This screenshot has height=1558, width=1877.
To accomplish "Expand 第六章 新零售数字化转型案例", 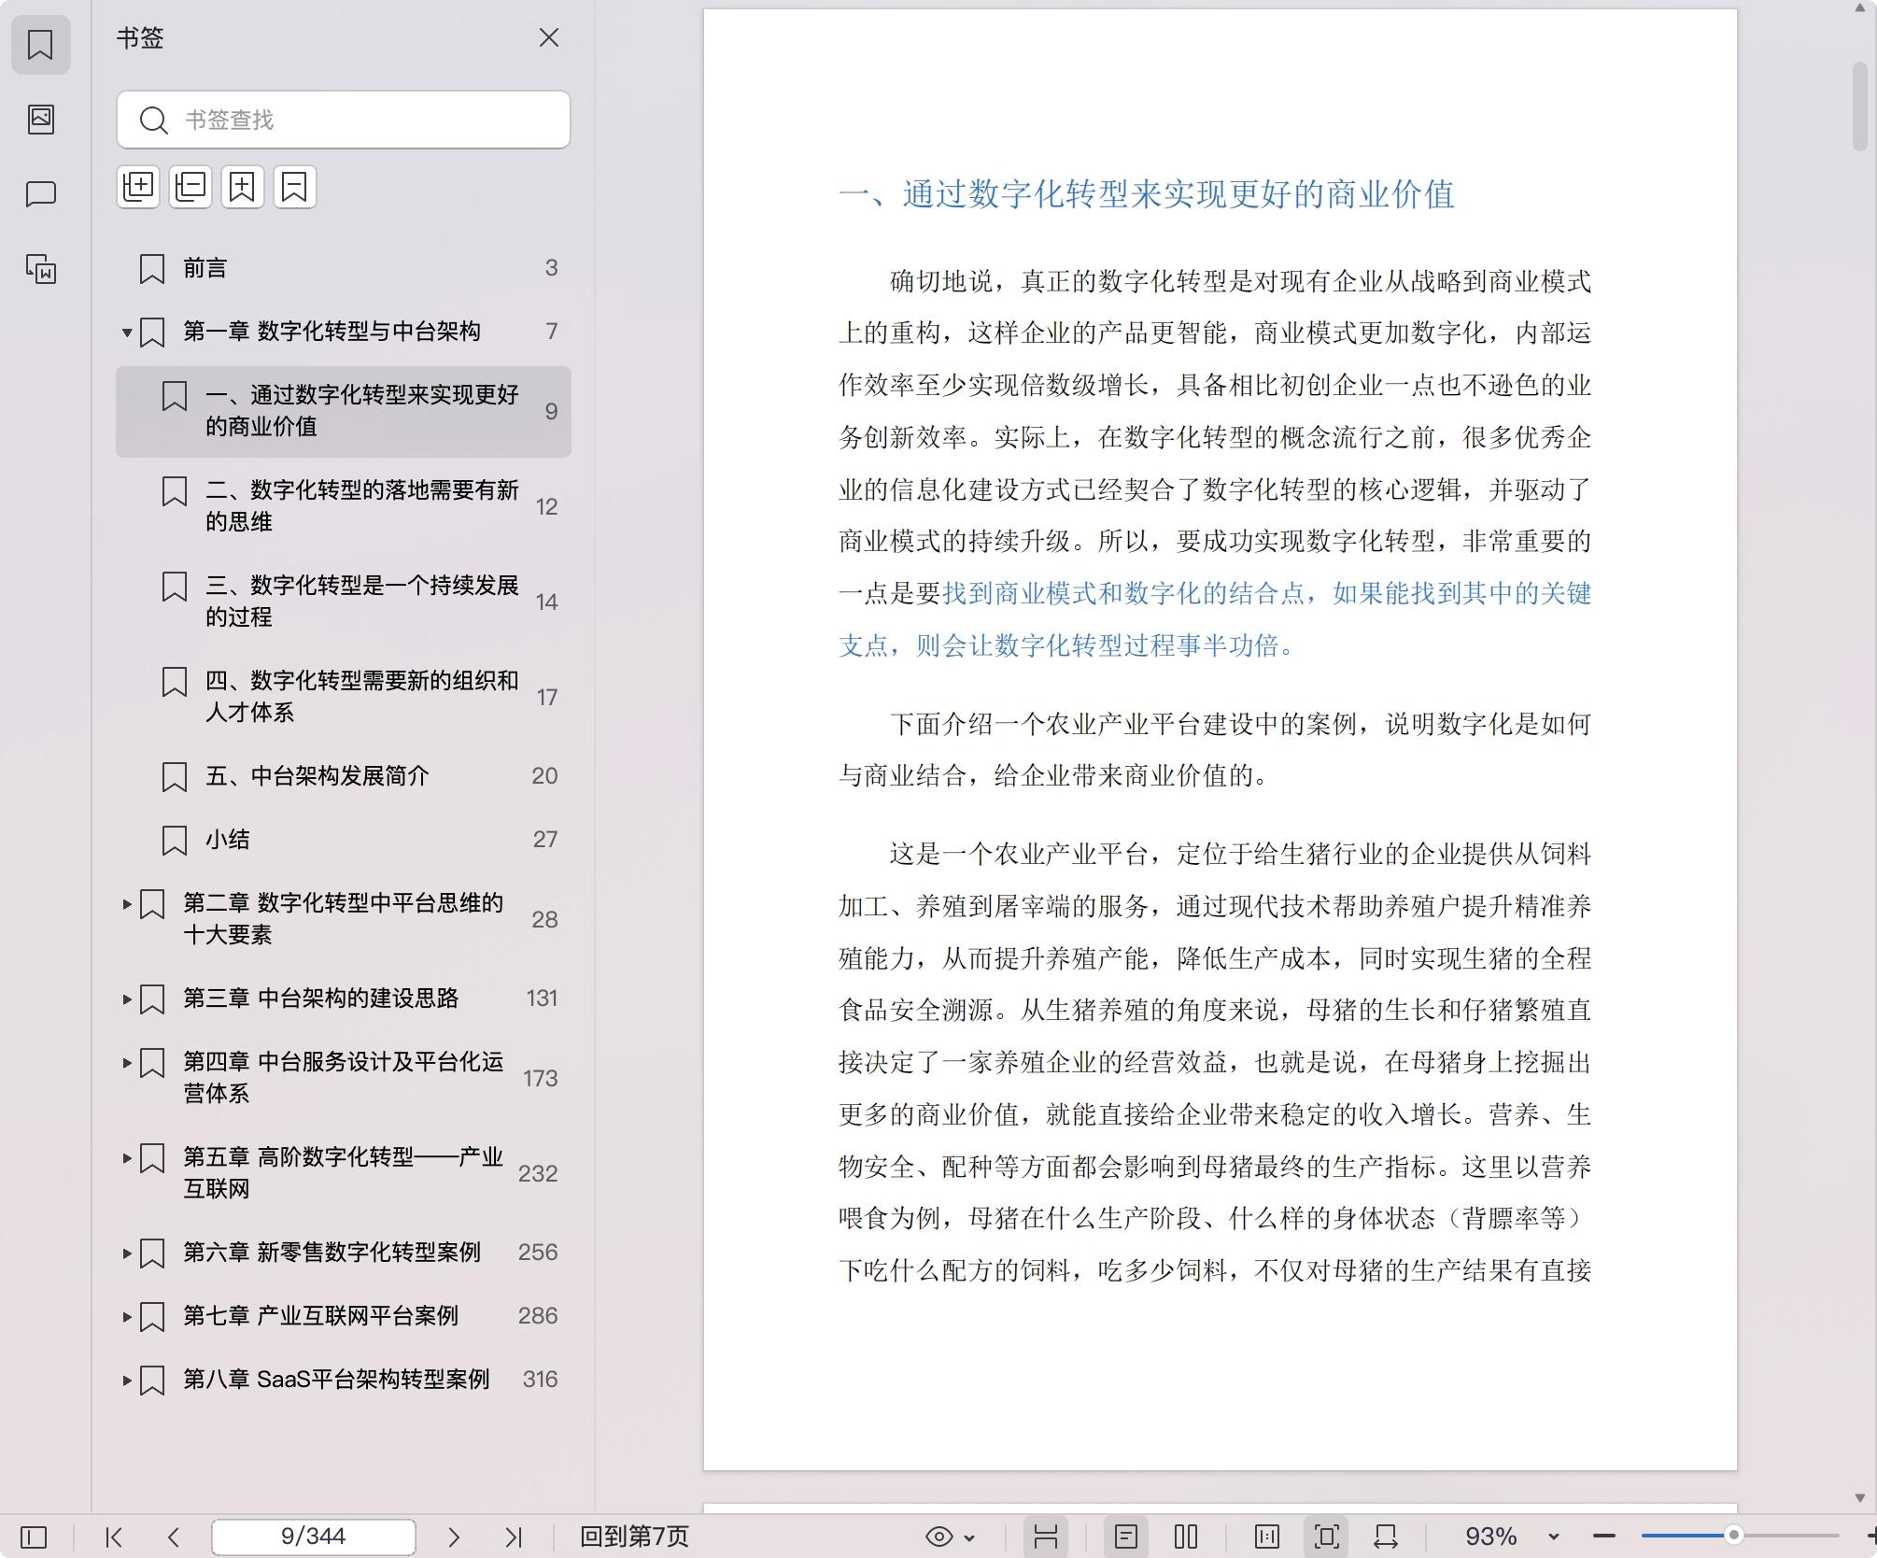I will point(126,1253).
